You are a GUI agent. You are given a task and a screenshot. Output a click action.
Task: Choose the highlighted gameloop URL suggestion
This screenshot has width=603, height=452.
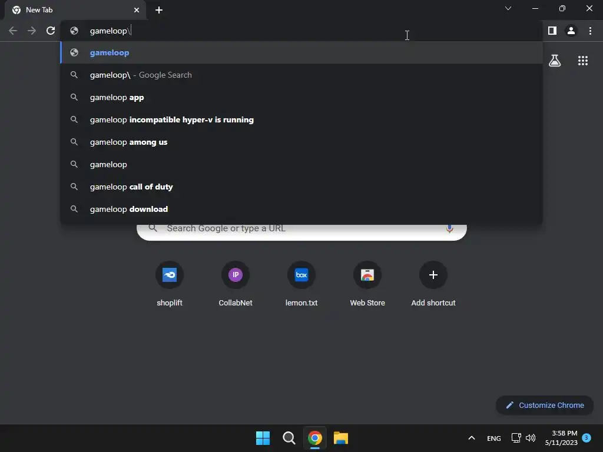[301, 52]
